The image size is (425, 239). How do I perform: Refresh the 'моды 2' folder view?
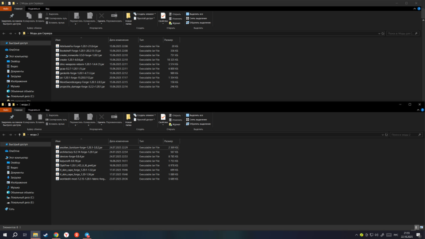386,135
